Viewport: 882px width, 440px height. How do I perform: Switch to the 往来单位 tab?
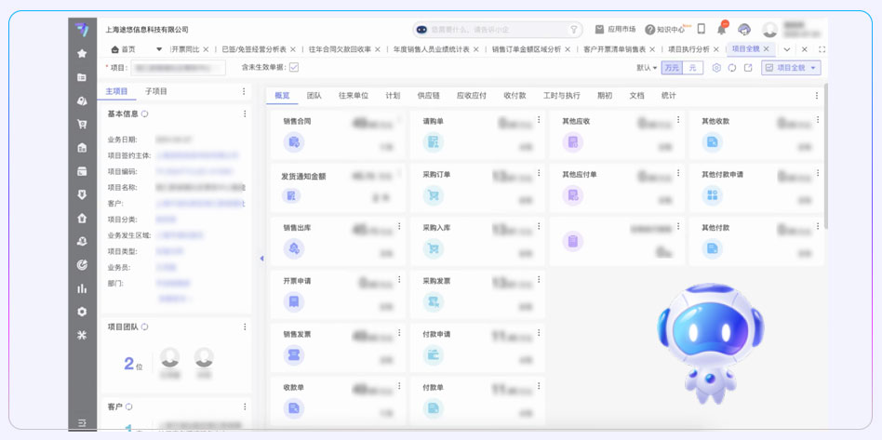[354, 96]
